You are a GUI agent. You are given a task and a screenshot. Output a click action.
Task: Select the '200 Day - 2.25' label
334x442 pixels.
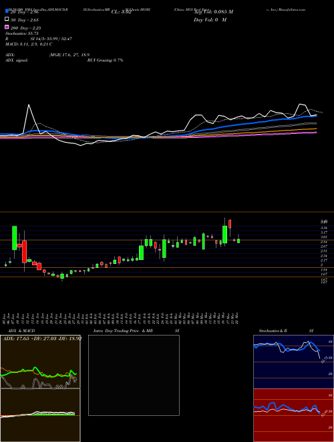click(25, 27)
